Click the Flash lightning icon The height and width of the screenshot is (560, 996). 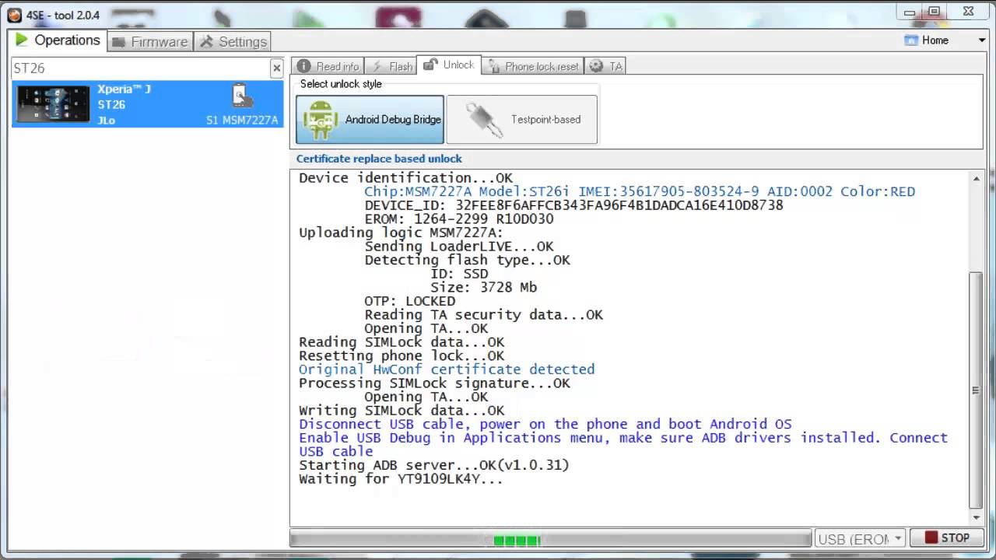[x=377, y=66]
